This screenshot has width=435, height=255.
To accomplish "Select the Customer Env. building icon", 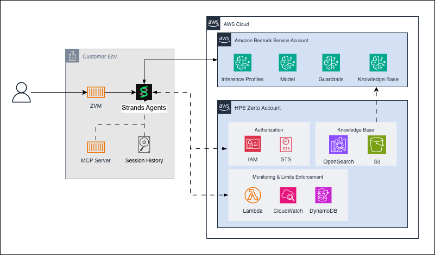I will click(72, 56).
